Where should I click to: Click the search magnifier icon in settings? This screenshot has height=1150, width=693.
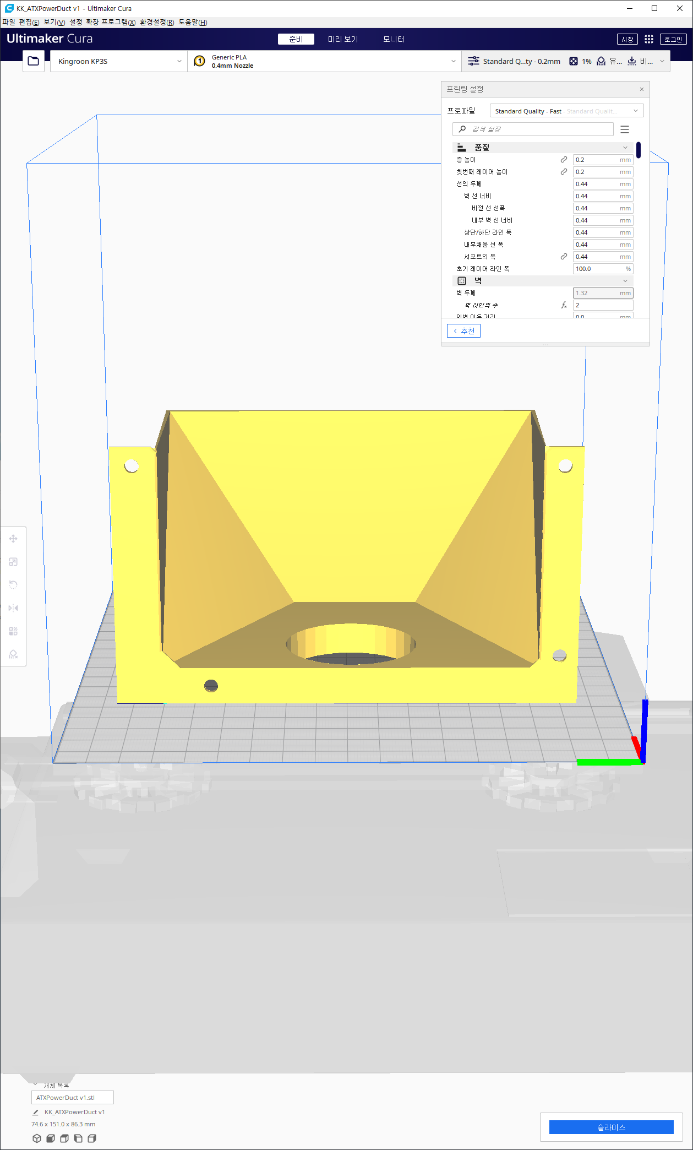462,129
